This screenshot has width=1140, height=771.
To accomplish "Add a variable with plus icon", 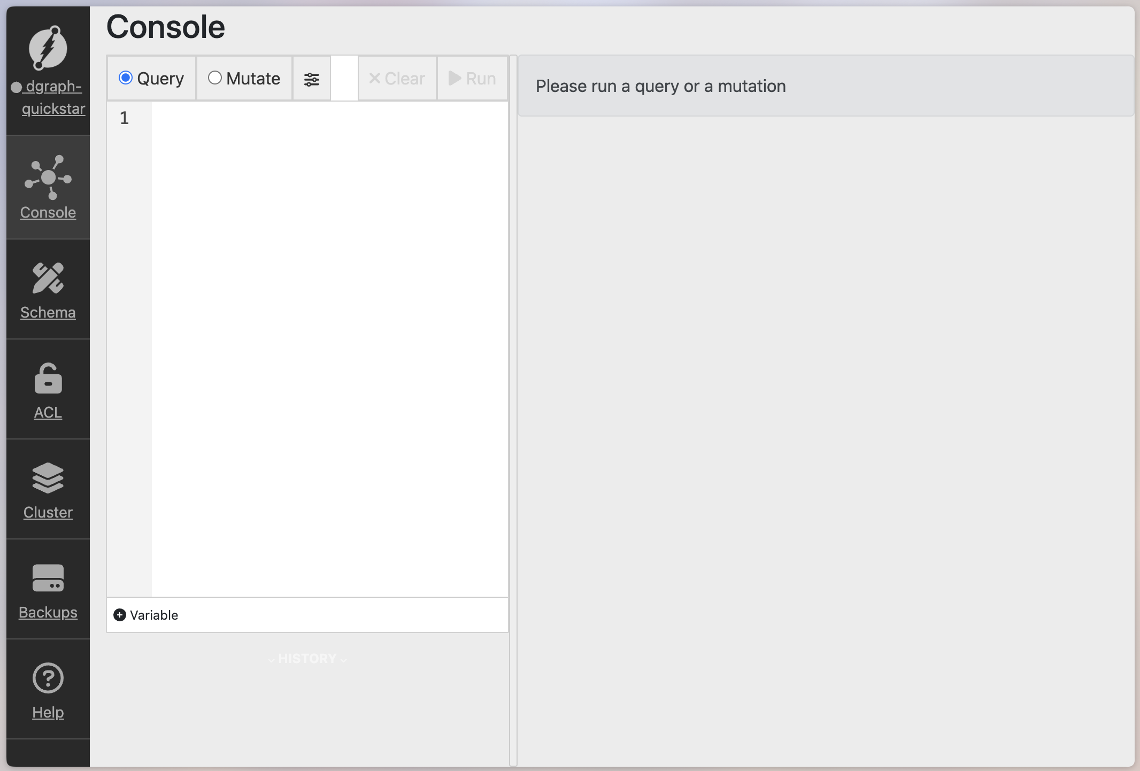I will pos(120,615).
